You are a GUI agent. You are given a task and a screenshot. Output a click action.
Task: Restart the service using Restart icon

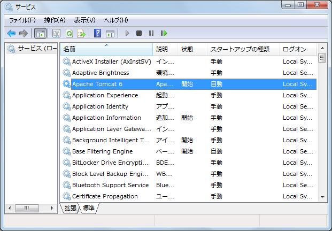click(x=164, y=33)
